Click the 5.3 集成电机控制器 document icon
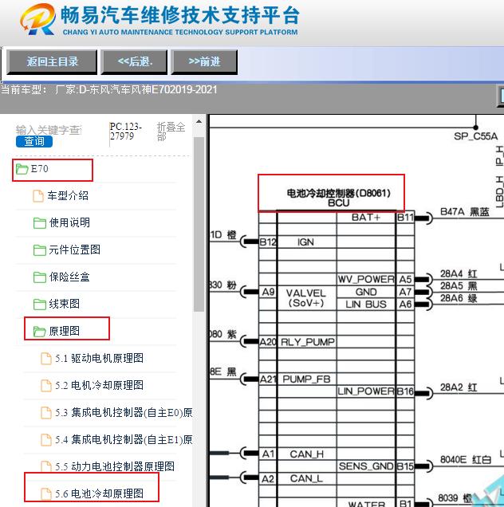504x507 pixels. click(x=46, y=413)
